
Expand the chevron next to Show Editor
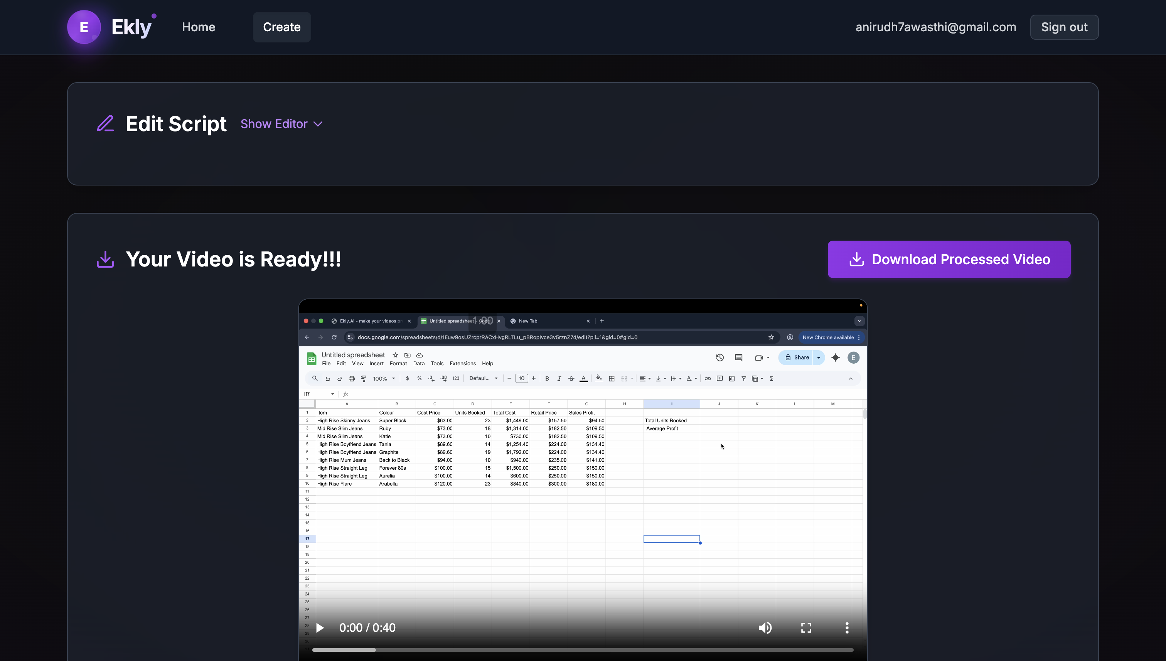[318, 124]
